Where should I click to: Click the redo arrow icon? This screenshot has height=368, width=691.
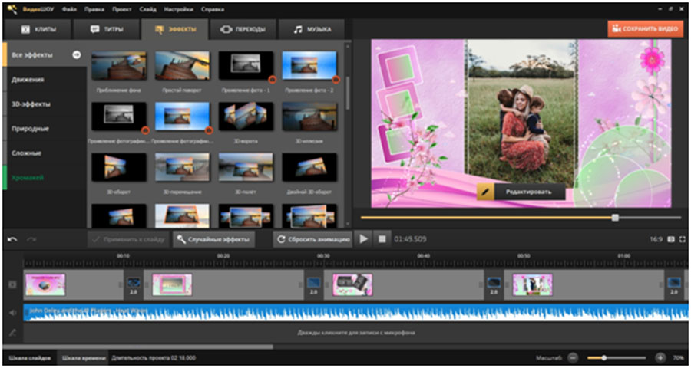[31, 239]
